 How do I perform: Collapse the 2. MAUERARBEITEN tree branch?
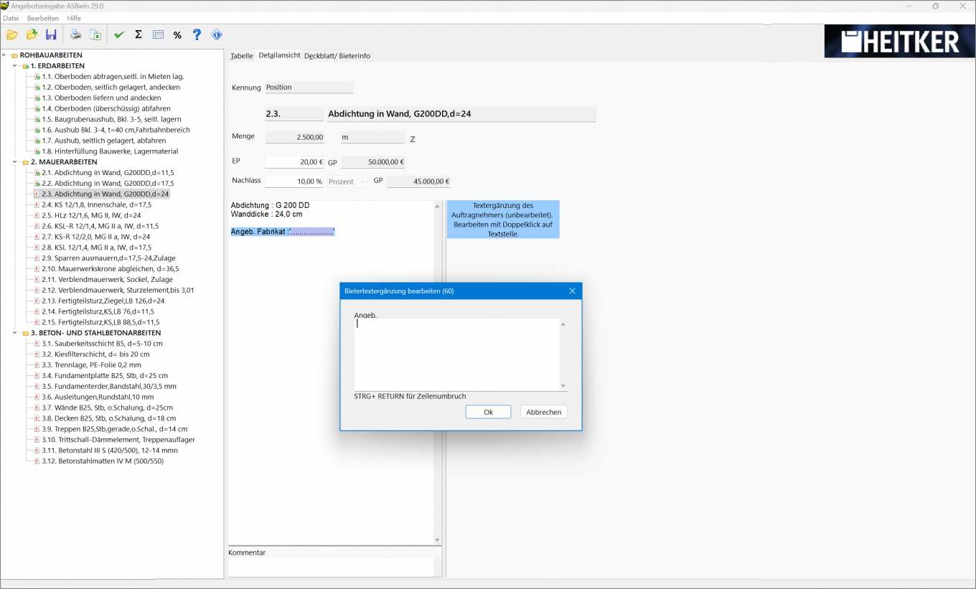pos(16,161)
